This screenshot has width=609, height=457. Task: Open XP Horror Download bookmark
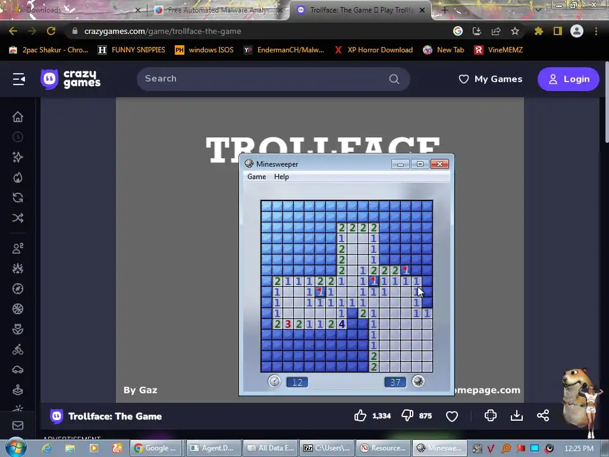(374, 50)
